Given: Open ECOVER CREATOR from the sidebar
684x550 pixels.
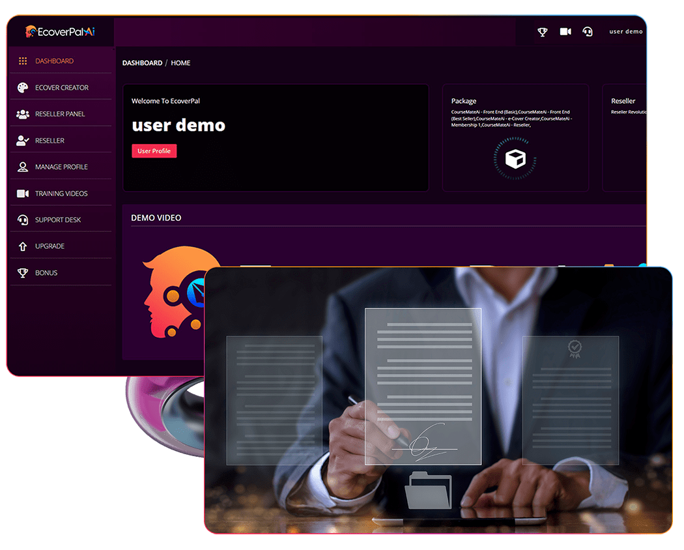Looking at the screenshot, I should click(61, 88).
